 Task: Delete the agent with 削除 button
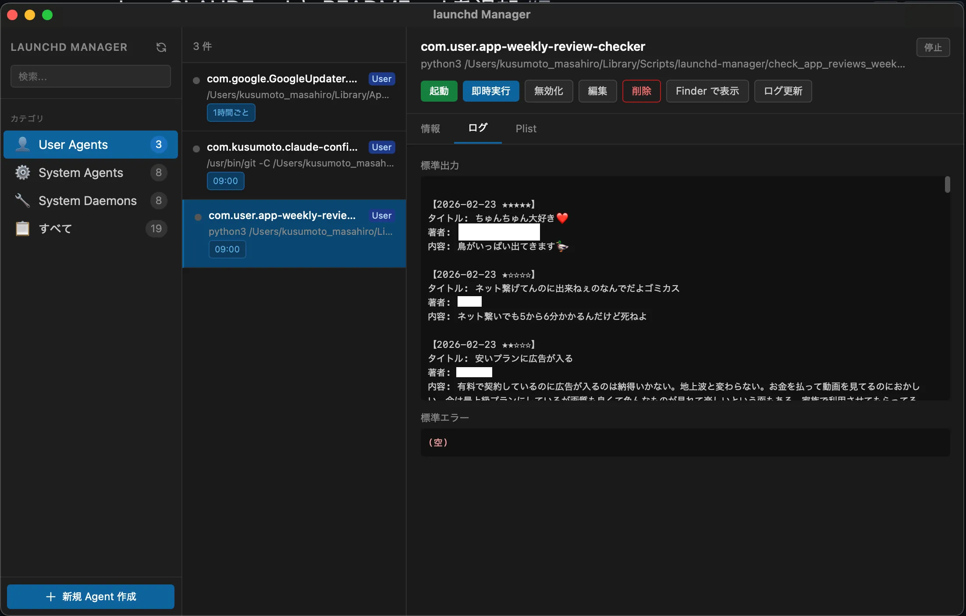coord(642,91)
